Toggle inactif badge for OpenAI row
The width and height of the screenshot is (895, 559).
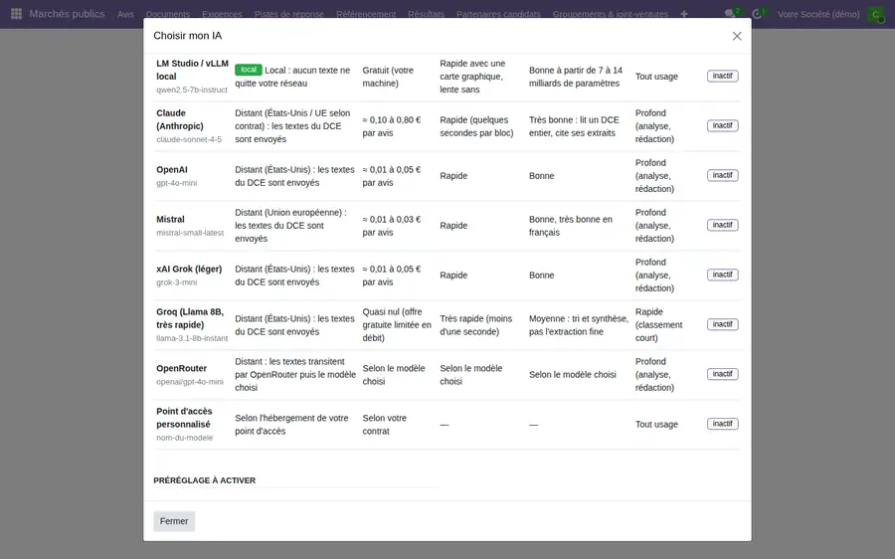(723, 175)
